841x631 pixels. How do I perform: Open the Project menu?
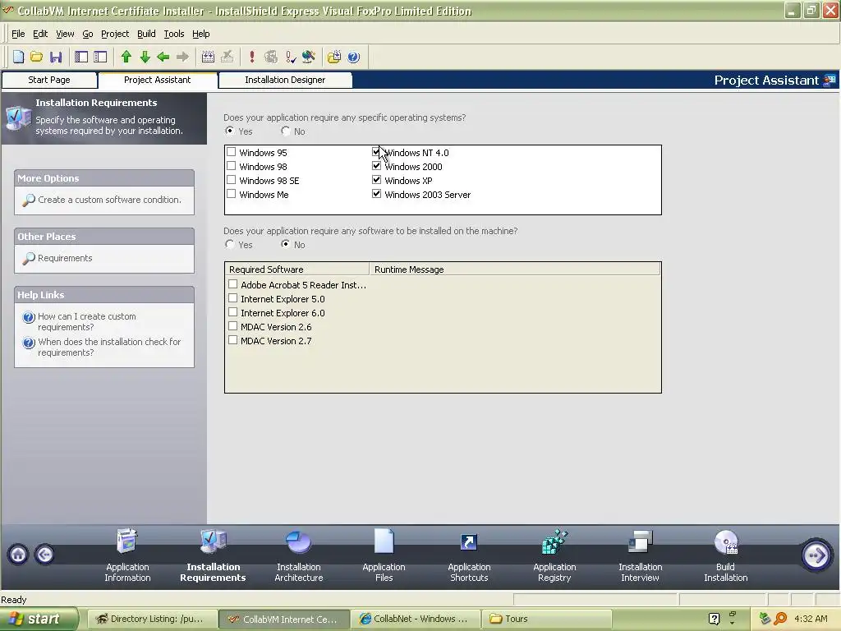(115, 34)
